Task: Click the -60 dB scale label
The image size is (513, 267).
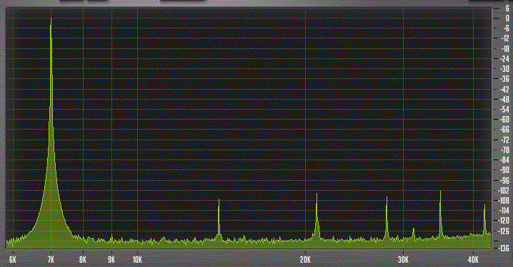Action: tap(505, 120)
